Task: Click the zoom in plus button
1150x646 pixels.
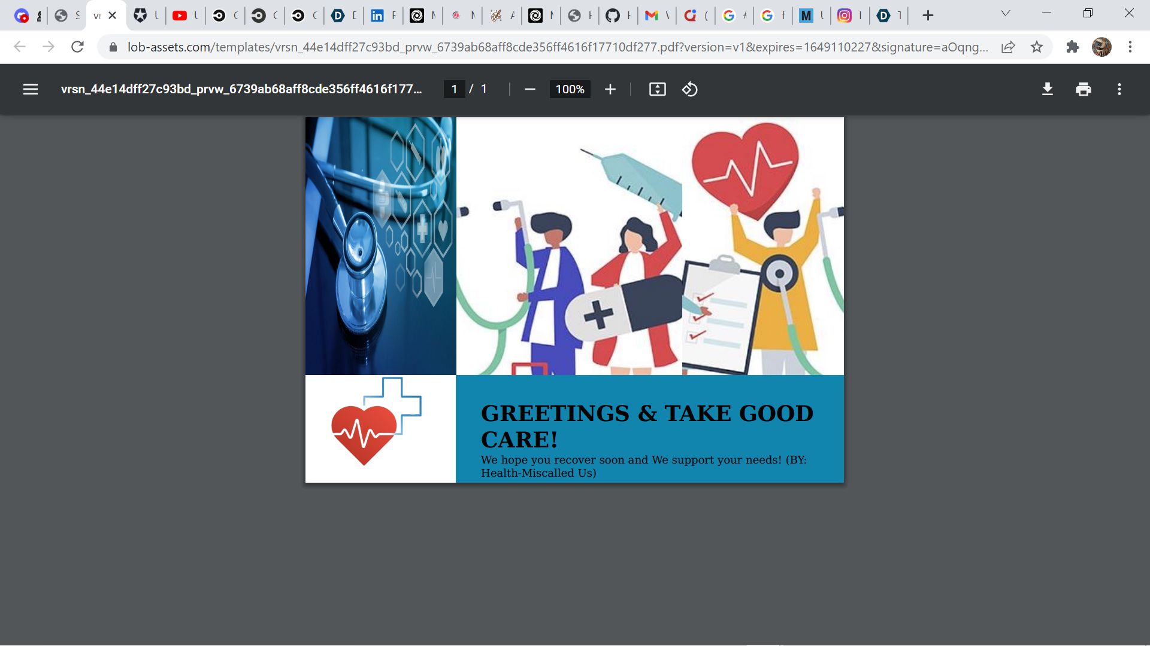Action: [x=610, y=89]
